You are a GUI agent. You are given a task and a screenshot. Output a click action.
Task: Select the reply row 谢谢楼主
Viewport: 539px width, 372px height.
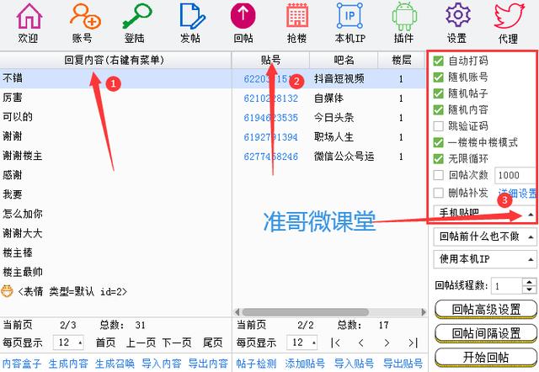click(x=115, y=156)
